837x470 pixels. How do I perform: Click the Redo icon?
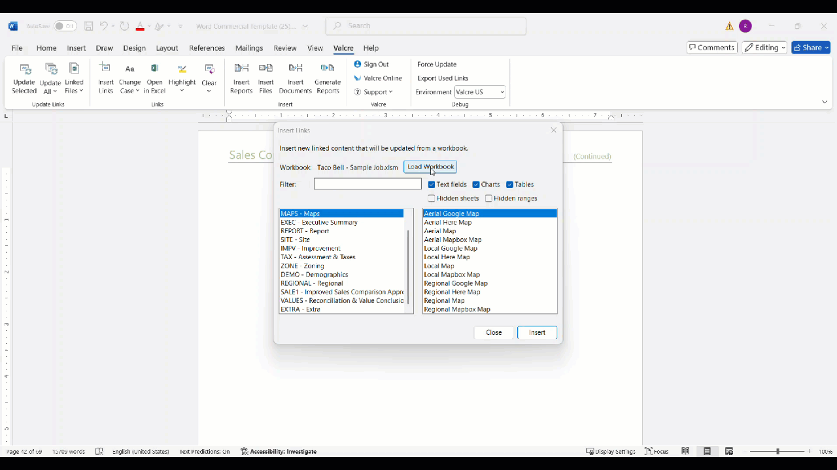coord(124,26)
